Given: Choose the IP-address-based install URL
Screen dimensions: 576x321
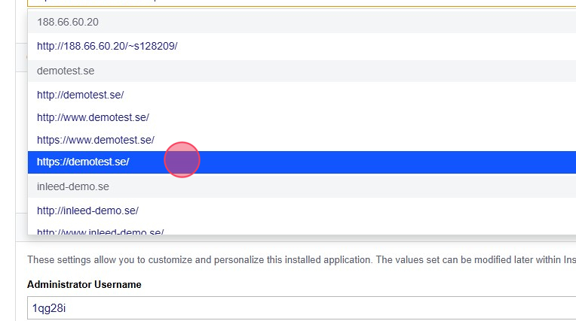Looking at the screenshot, I should pos(107,46).
